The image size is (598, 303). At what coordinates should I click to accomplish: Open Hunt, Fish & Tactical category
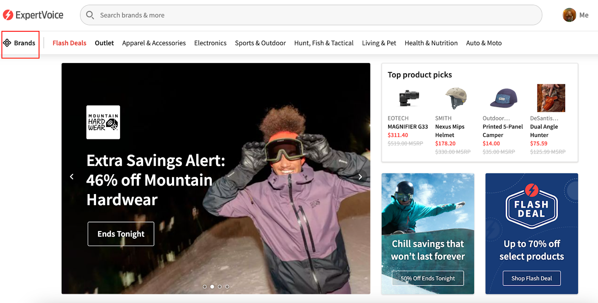coord(324,43)
